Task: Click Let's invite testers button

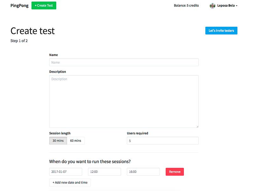Action: (x=221, y=31)
